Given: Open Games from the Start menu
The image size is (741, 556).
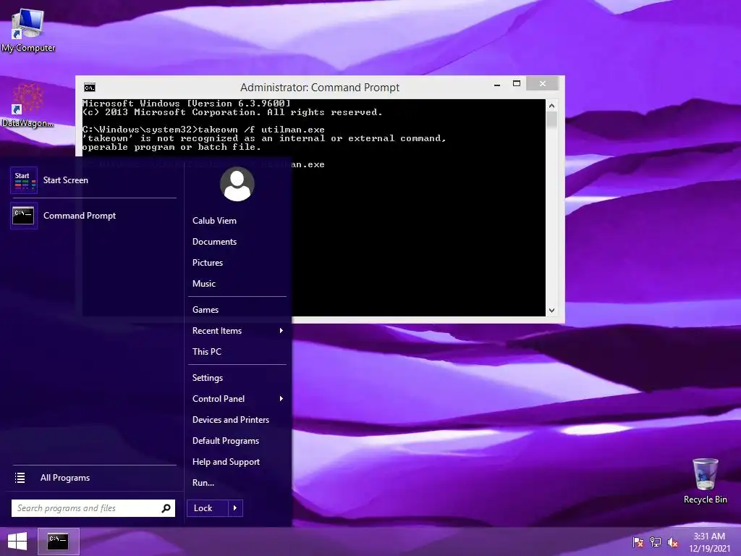Looking at the screenshot, I should pos(205,310).
